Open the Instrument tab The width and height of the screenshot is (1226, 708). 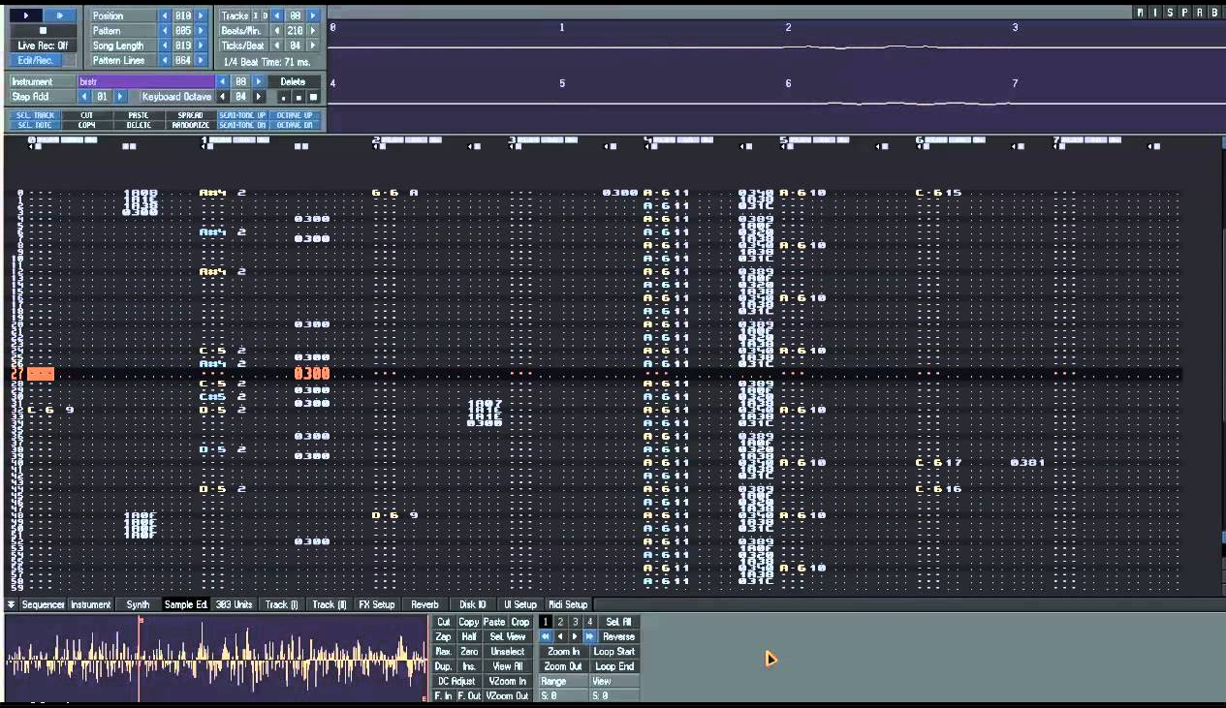tap(90, 604)
